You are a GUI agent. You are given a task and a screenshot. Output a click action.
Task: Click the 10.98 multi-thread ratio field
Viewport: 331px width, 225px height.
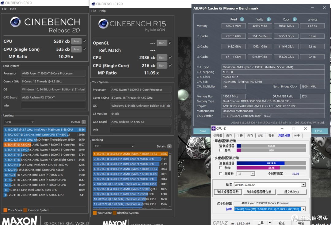(x=295, y=174)
